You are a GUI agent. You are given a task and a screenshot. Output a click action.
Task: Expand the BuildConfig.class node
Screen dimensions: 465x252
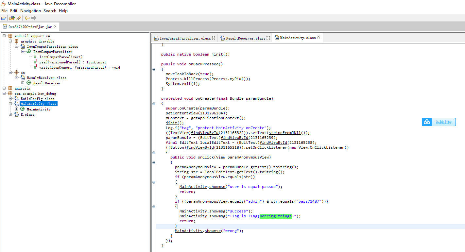pos(10,99)
